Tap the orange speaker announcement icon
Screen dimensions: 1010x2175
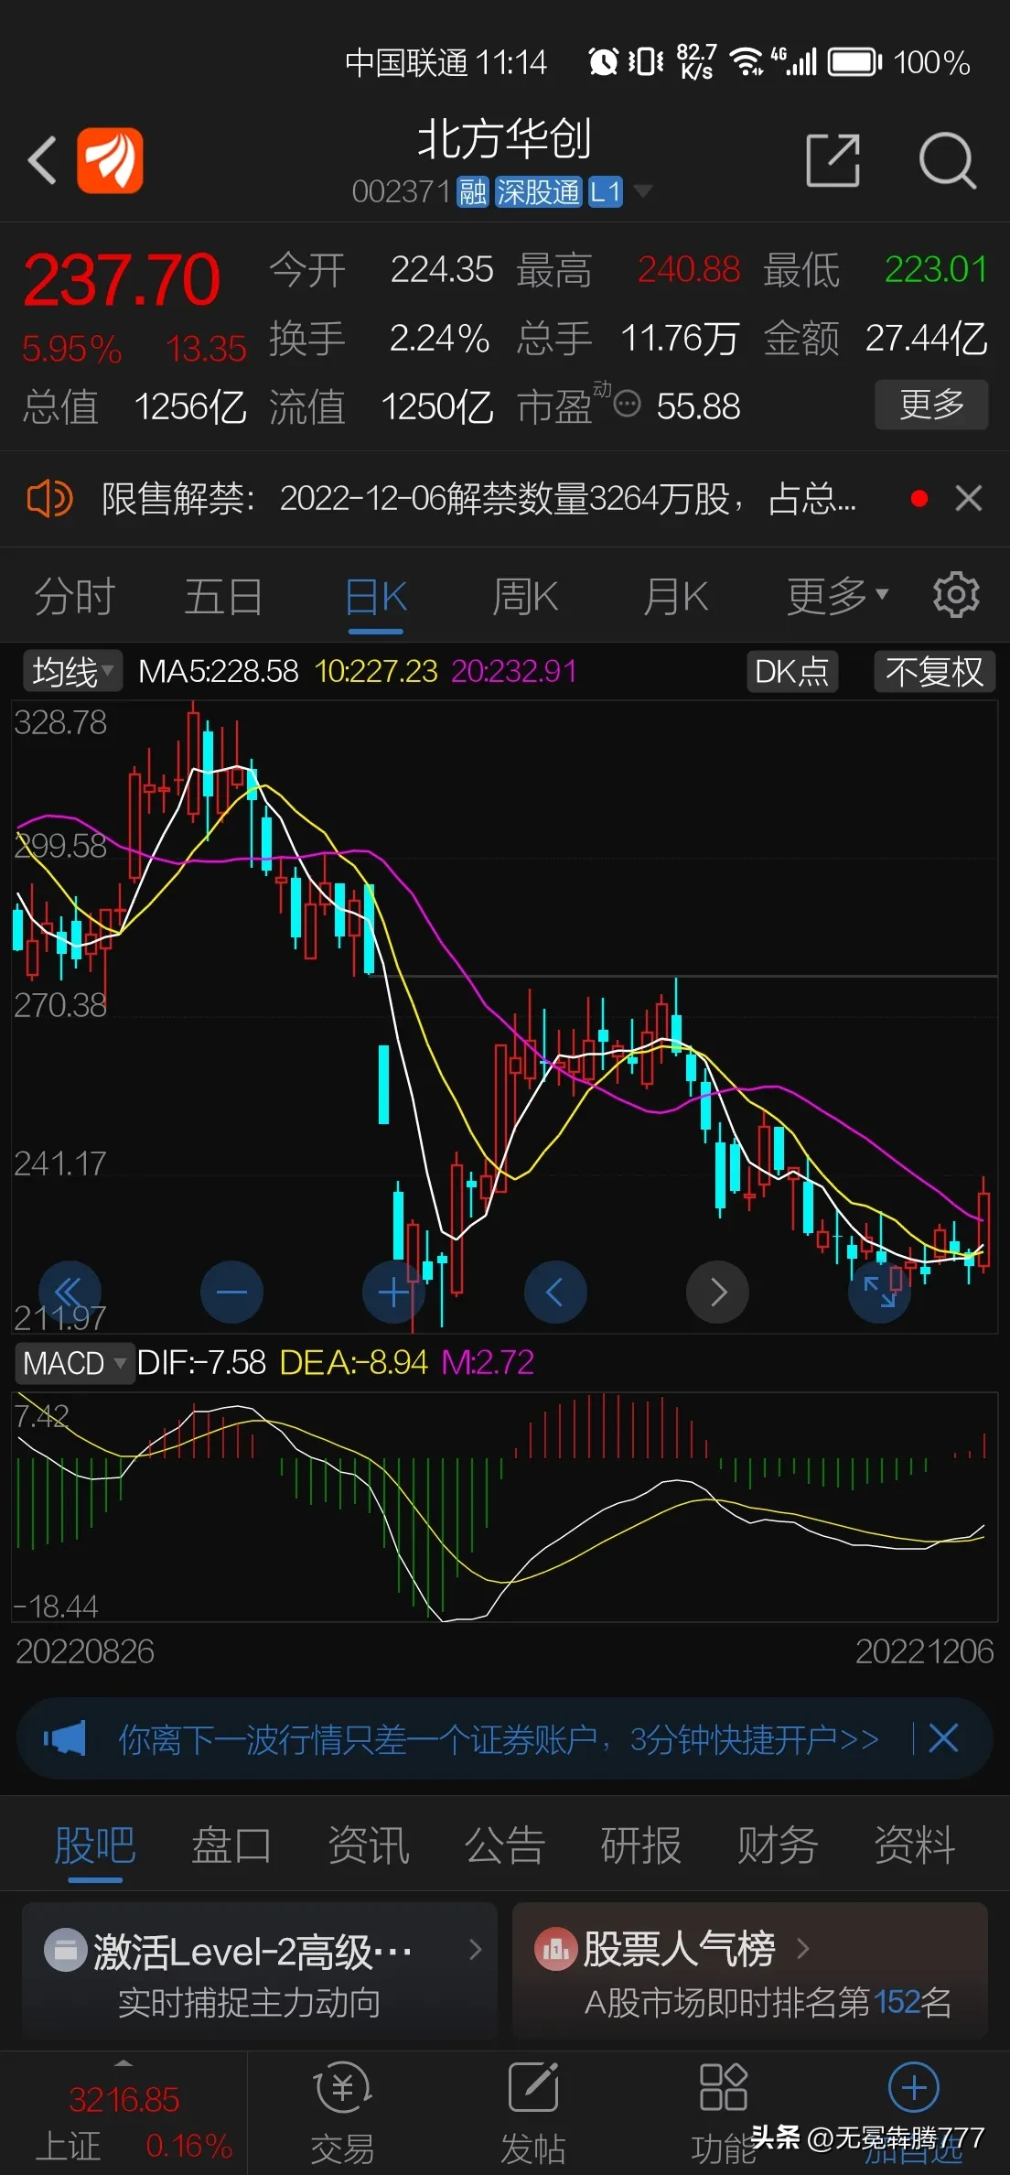click(49, 499)
